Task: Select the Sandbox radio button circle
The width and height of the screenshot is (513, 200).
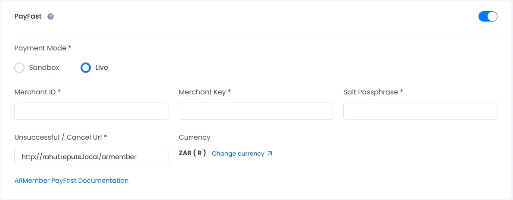Action: [x=19, y=68]
